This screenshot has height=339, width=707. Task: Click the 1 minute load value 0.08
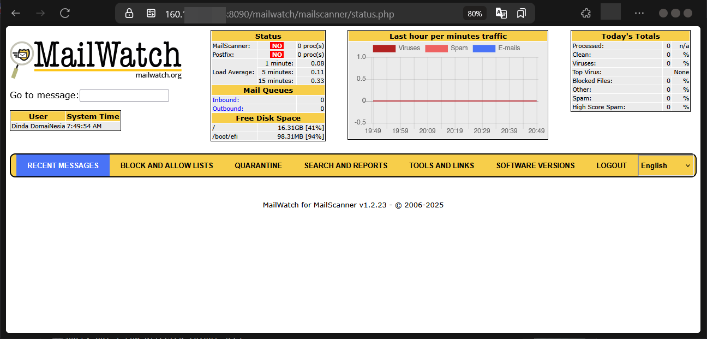tap(317, 63)
